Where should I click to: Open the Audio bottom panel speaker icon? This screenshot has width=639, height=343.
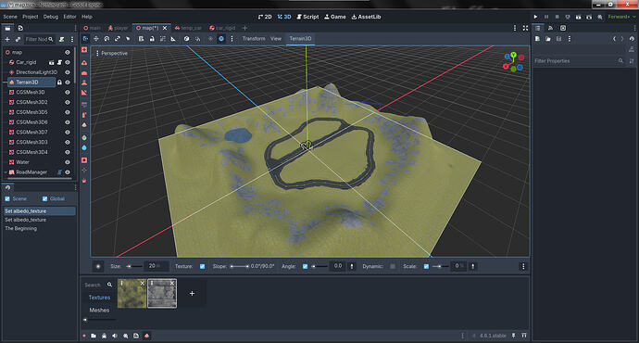(x=115, y=336)
